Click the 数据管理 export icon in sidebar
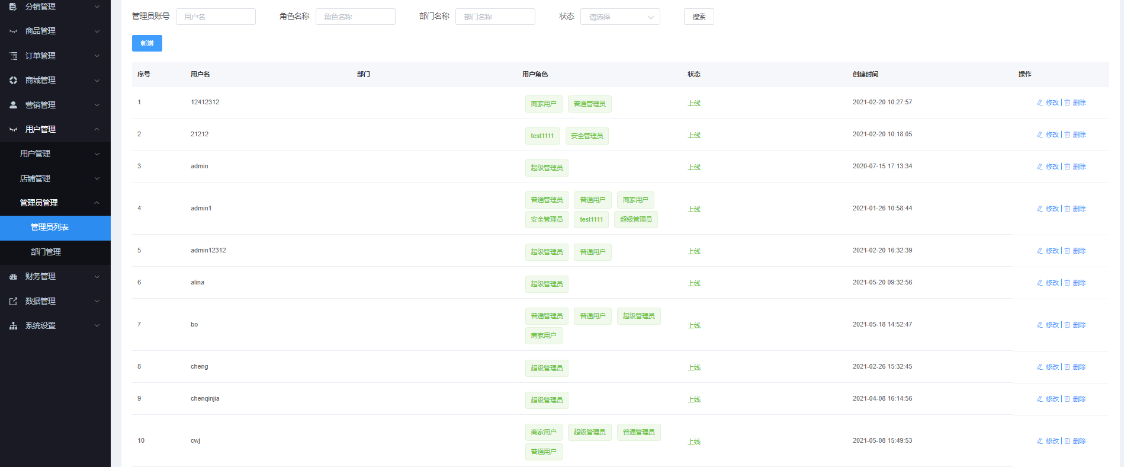 [13, 301]
